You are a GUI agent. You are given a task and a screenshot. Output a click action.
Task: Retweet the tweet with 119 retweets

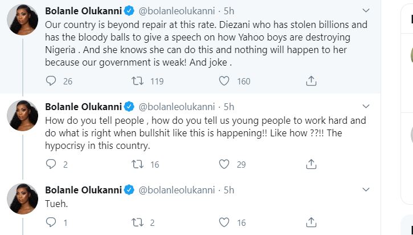point(137,81)
